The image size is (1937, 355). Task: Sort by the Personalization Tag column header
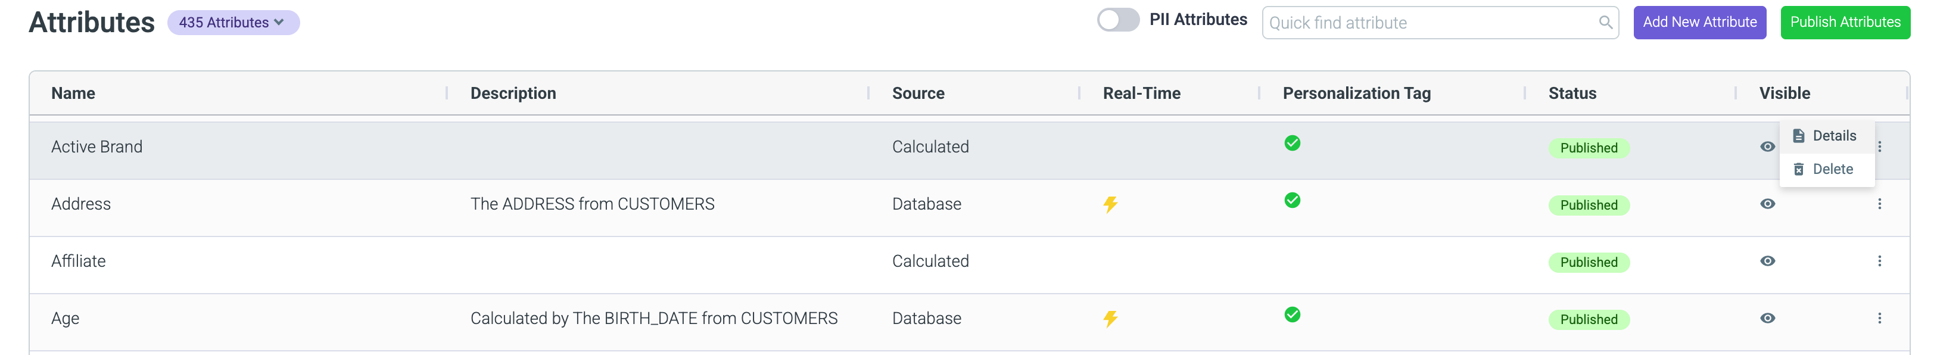tap(1356, 94)
